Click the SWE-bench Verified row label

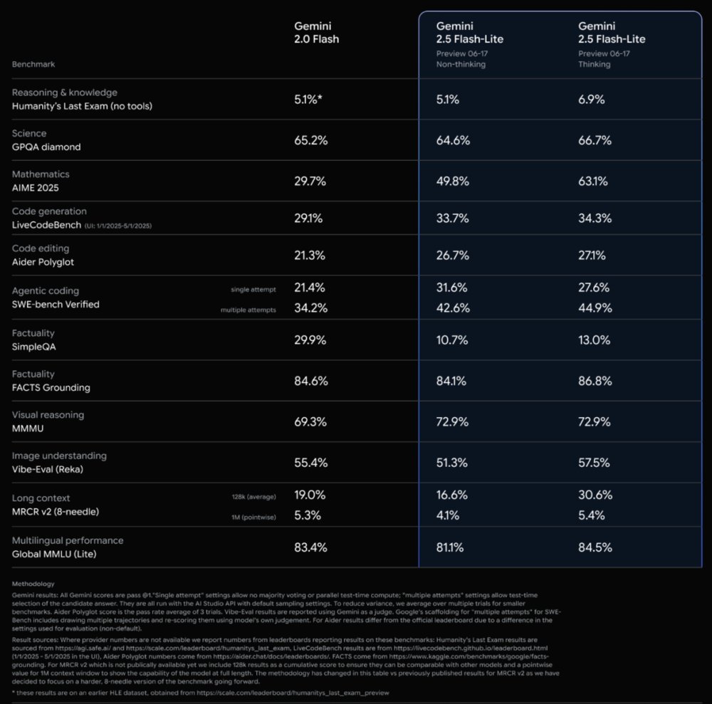pyautogui.click(x=56, y=304)
